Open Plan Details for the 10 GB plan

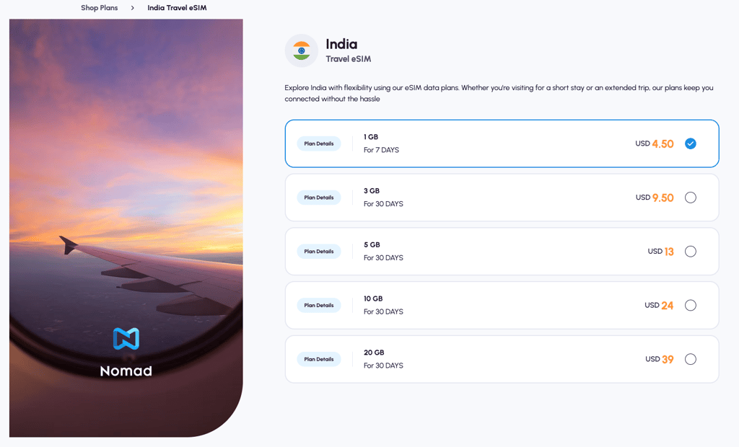318,305
